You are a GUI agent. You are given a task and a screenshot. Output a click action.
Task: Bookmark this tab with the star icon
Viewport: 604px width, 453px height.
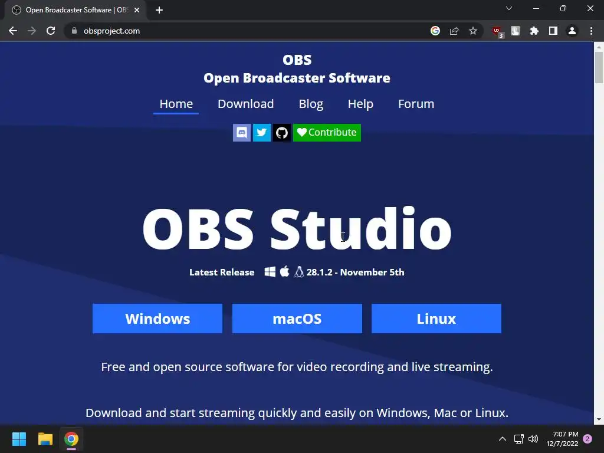[x=473, y=31]
